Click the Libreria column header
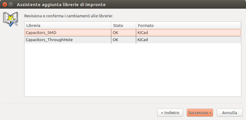The height and width of the screenshot is (120, 246). tap(68, 25)
